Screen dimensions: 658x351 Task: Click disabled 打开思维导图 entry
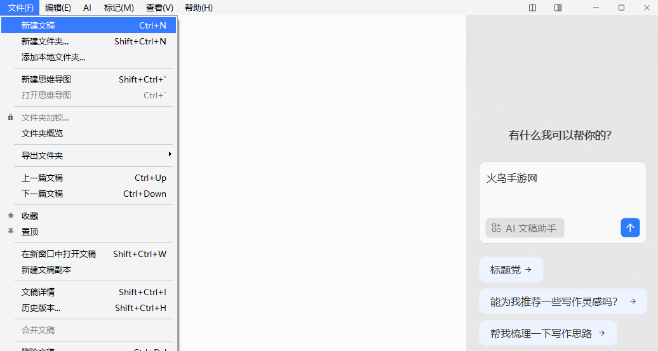tap(88, 96)
